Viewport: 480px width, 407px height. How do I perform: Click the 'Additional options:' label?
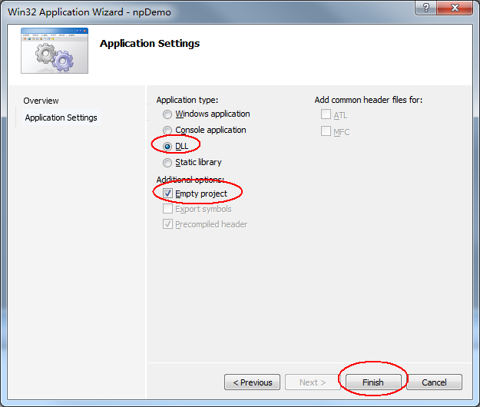point(190,179)
